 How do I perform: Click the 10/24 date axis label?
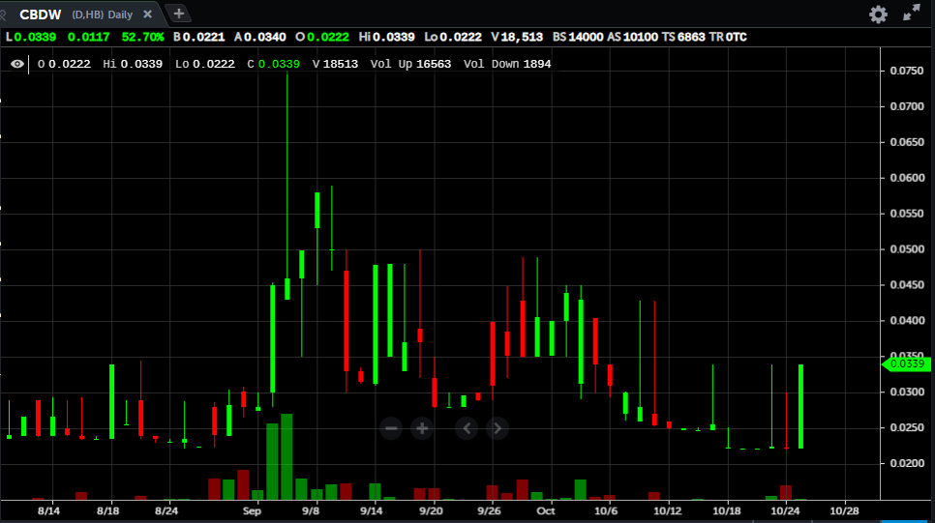tap(785, 511)
